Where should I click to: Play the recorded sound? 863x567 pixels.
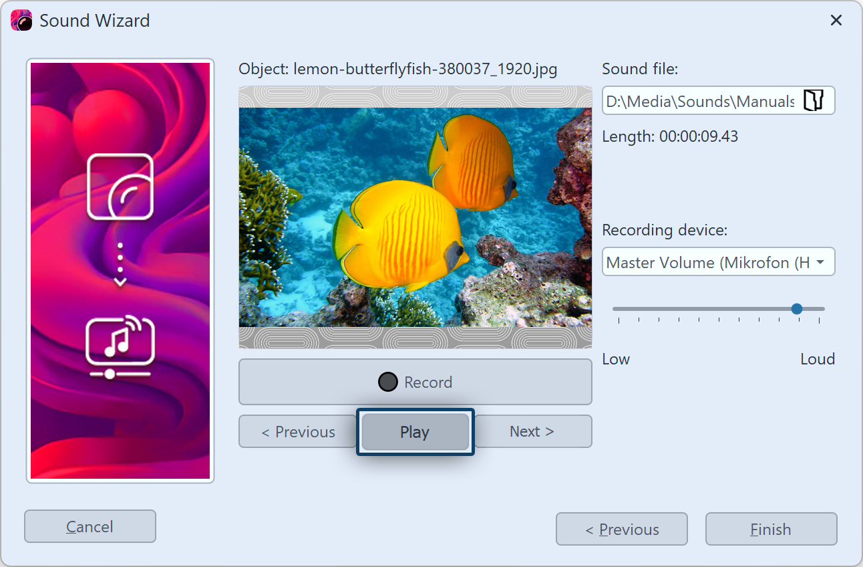[415, 432]
